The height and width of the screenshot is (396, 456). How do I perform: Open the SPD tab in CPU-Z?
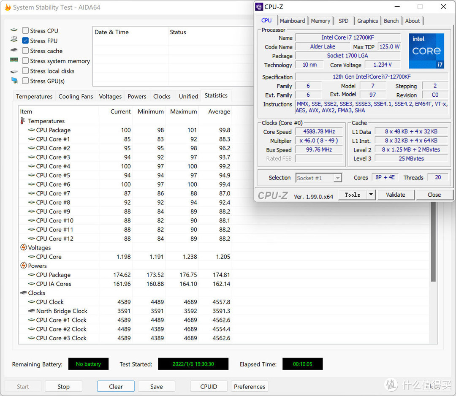(343, 21)
